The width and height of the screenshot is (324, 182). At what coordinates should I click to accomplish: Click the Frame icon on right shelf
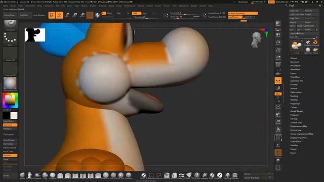coord(278,107)
